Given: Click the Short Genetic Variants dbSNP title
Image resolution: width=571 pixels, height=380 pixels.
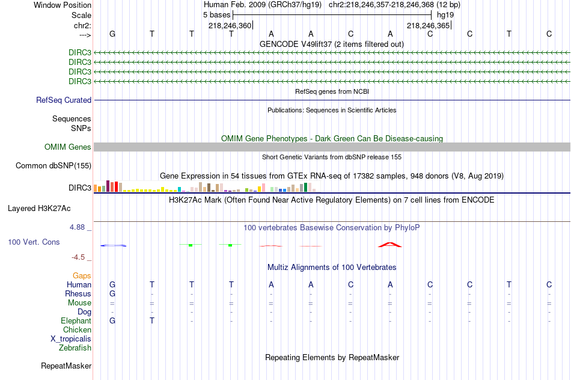Looking at the screenshot, I should click(x=332, y=157).
